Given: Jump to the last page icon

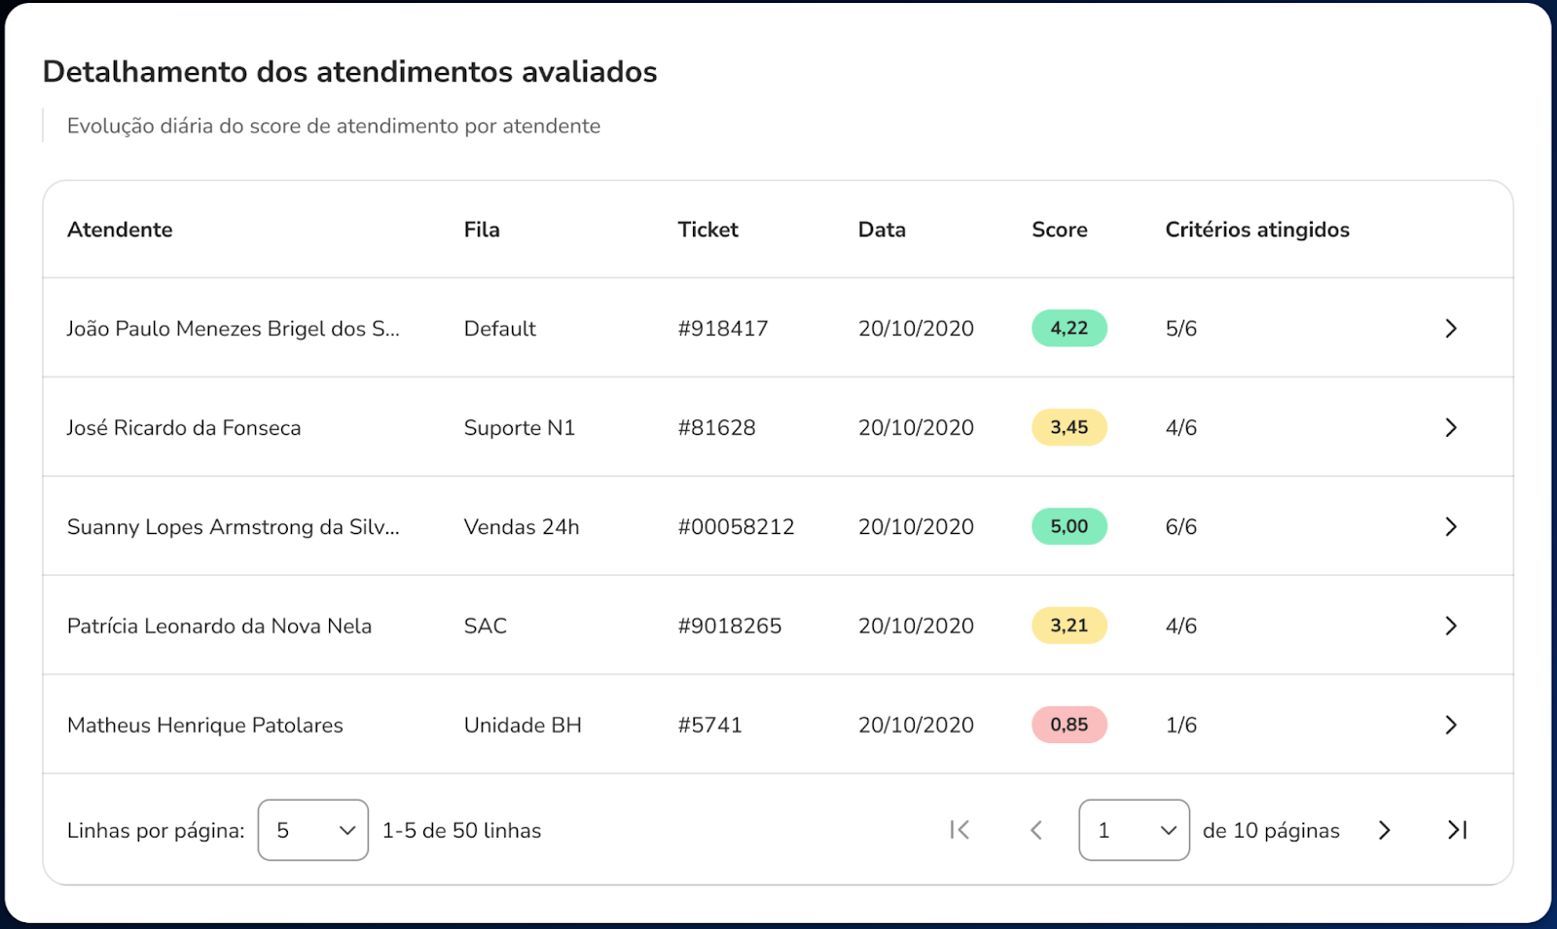Looking at the screenshot, I should click(1457, 830).
